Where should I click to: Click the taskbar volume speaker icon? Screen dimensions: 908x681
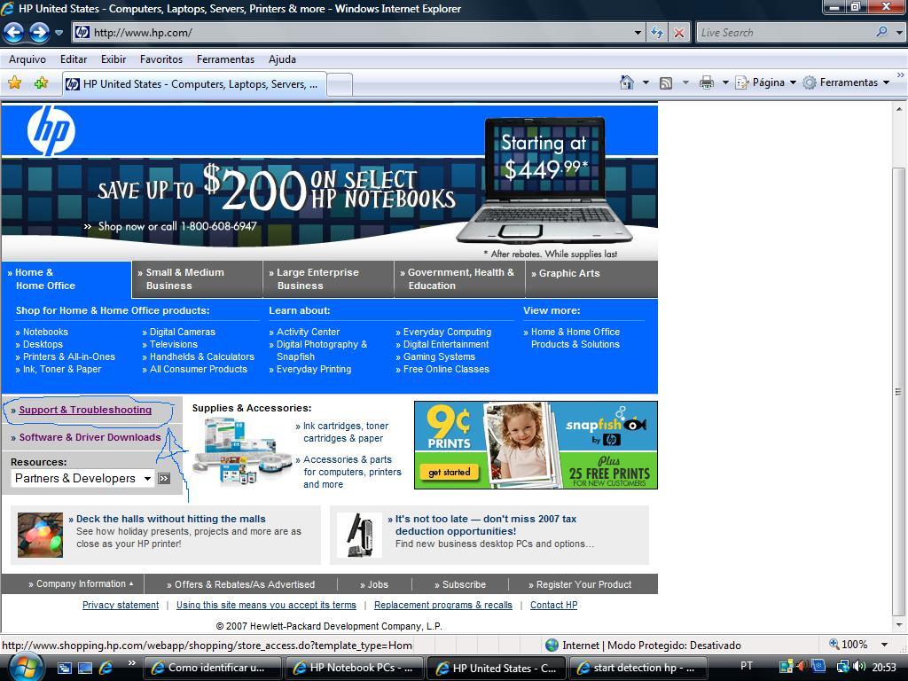click(x=859, y=667)
